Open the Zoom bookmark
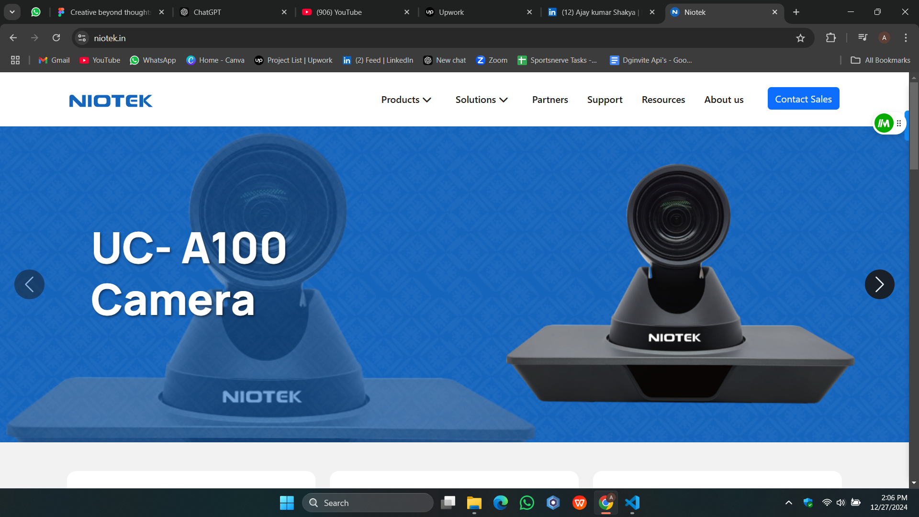 click(x=492, y=60)
